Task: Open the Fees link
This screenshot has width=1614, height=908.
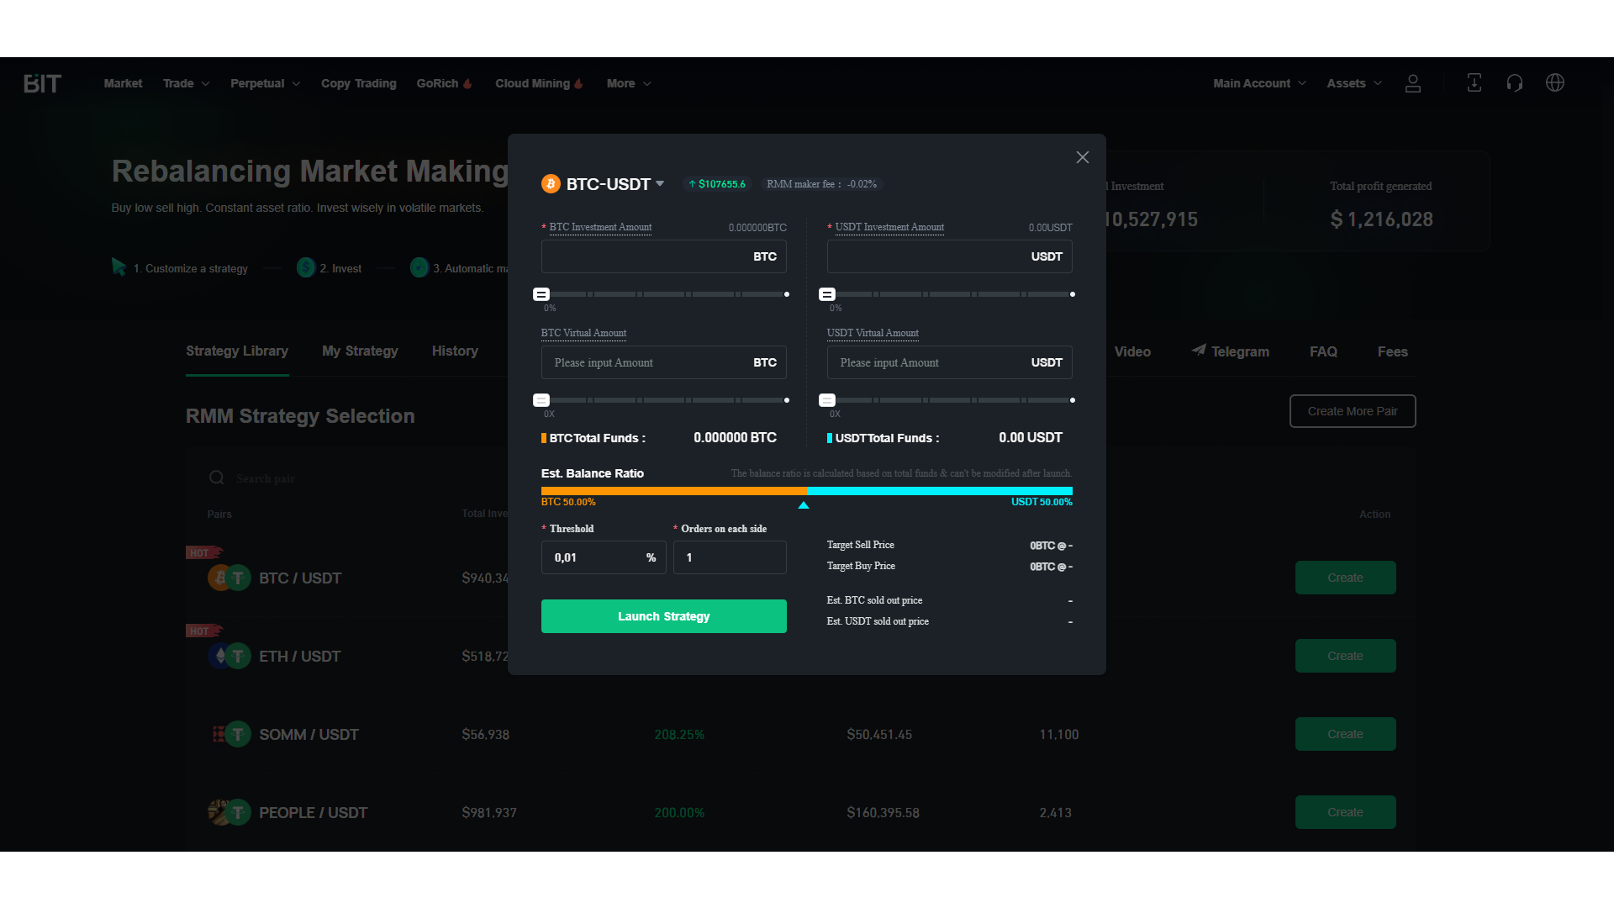Action: pyautogui.click(x=1392, y=351)
